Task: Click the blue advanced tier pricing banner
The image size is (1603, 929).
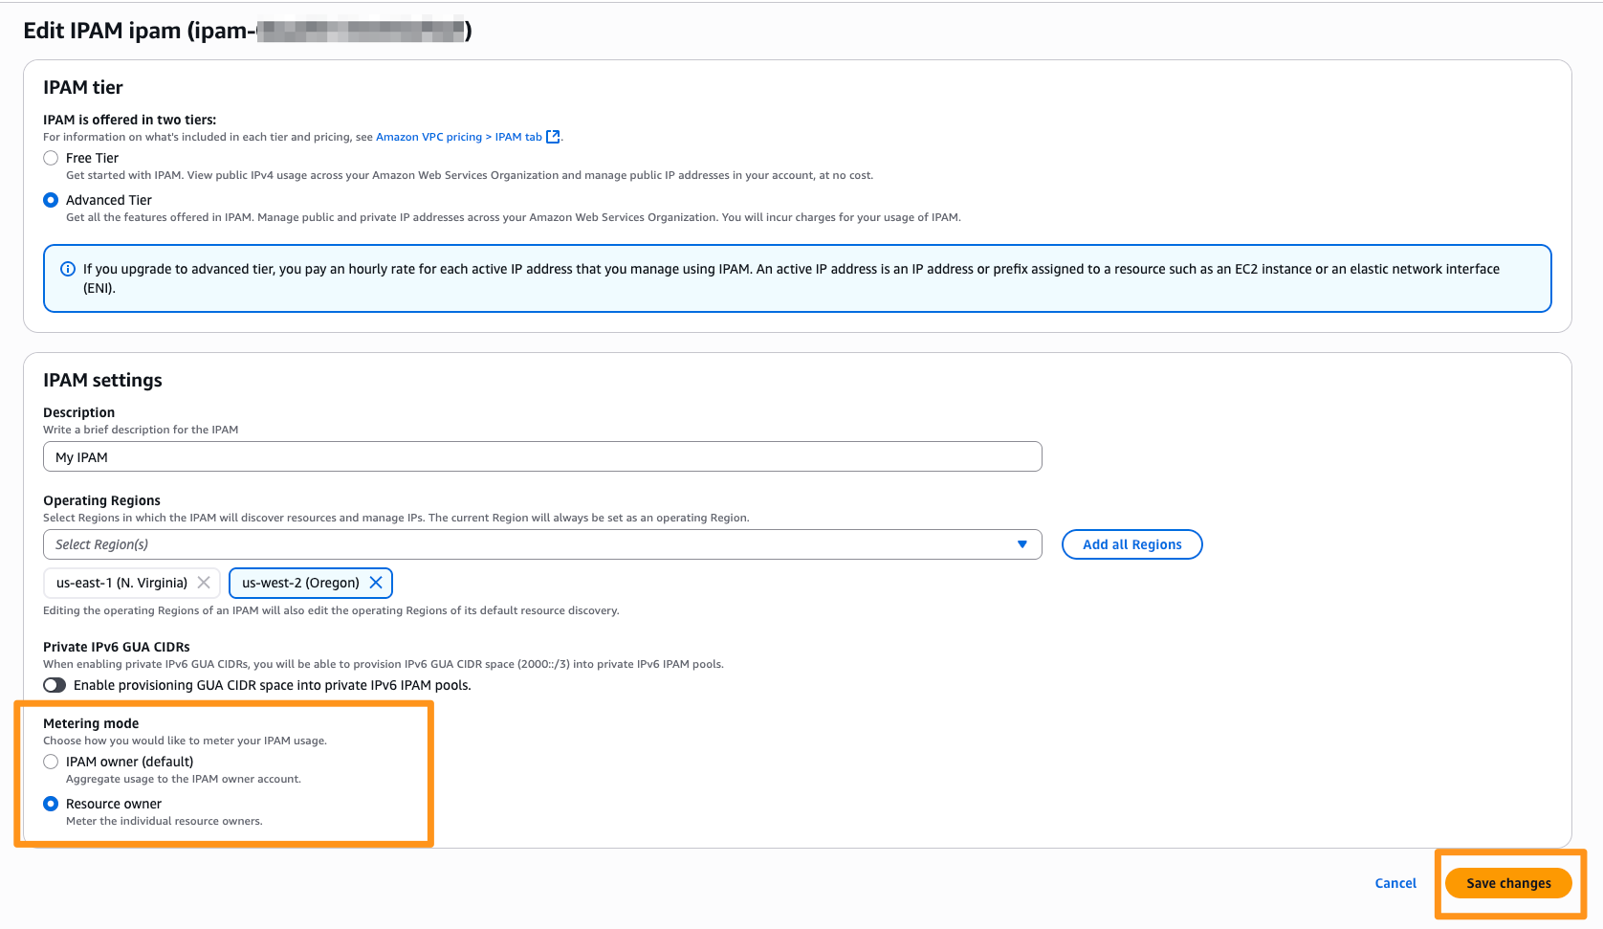Action: point(797,278)
